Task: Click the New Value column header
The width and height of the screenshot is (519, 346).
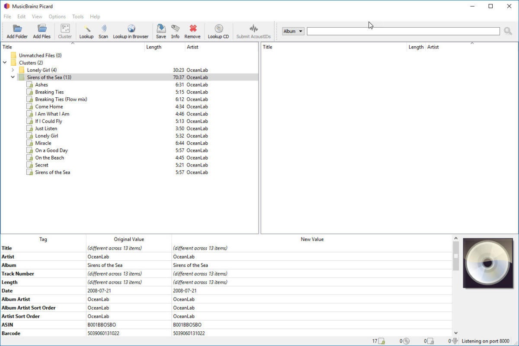Action: click(312, 239)
